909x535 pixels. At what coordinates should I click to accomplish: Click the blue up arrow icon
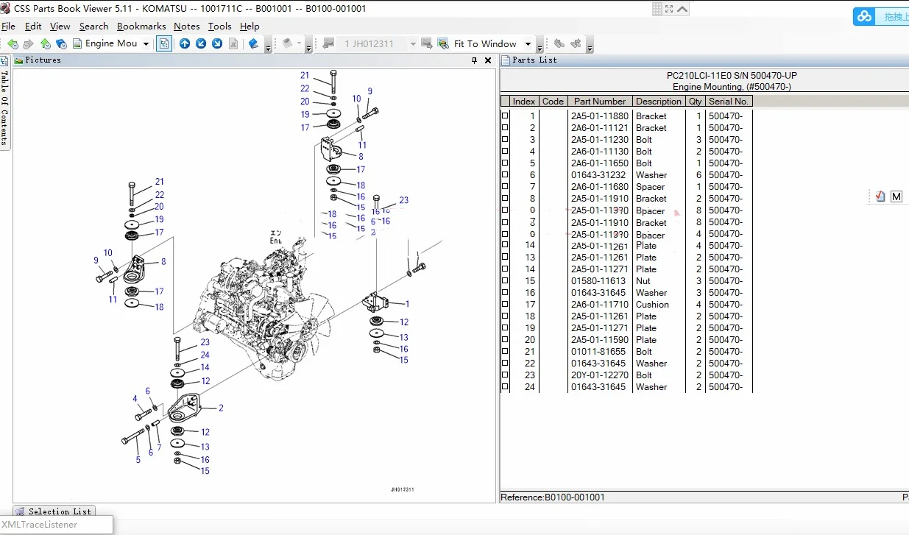point(185,43)
